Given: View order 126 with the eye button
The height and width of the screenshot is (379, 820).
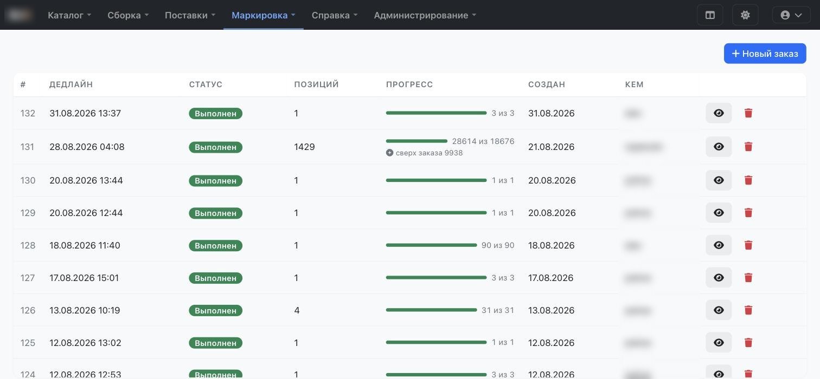Looking at the screenshot, I should tap(719, 310).
